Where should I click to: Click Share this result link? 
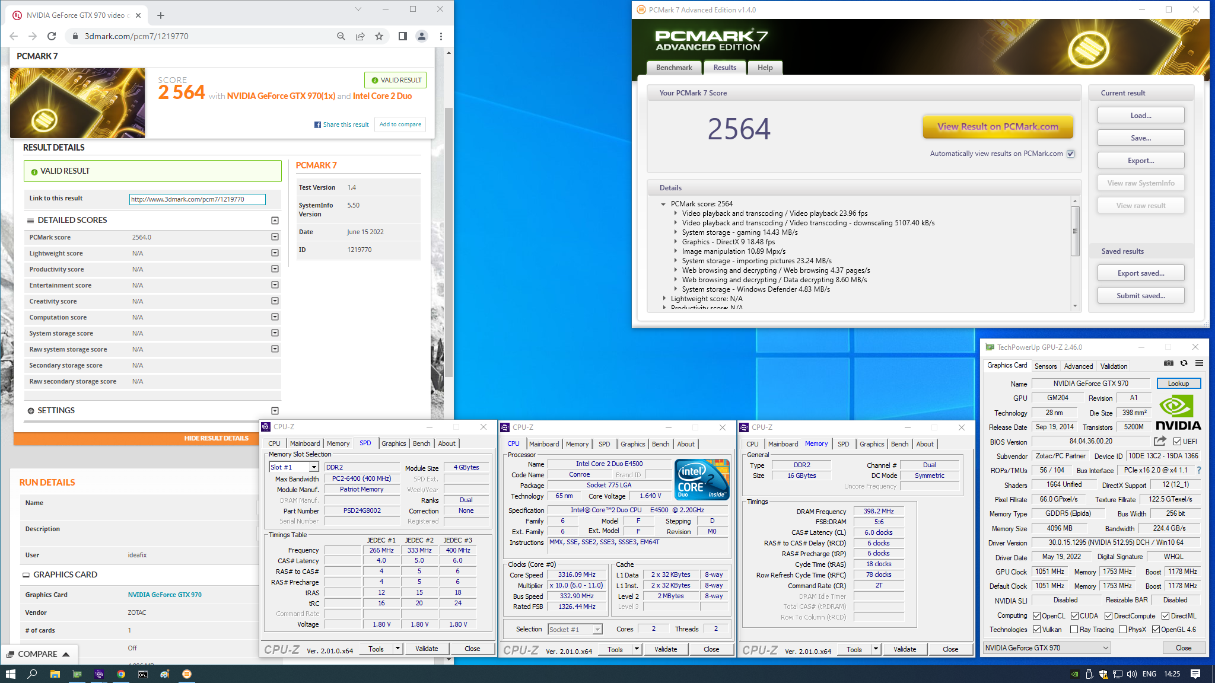click(342, 125)
